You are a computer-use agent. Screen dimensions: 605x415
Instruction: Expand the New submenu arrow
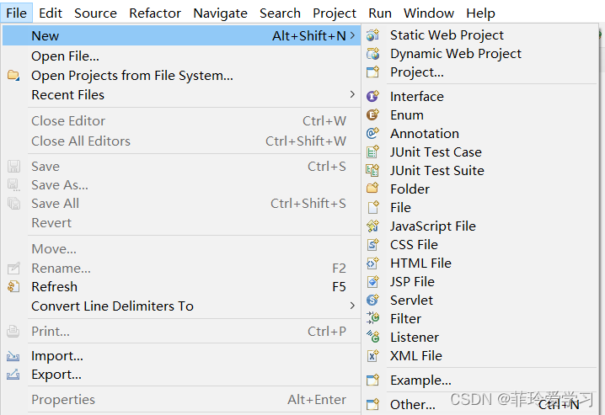tap(352, 35)
